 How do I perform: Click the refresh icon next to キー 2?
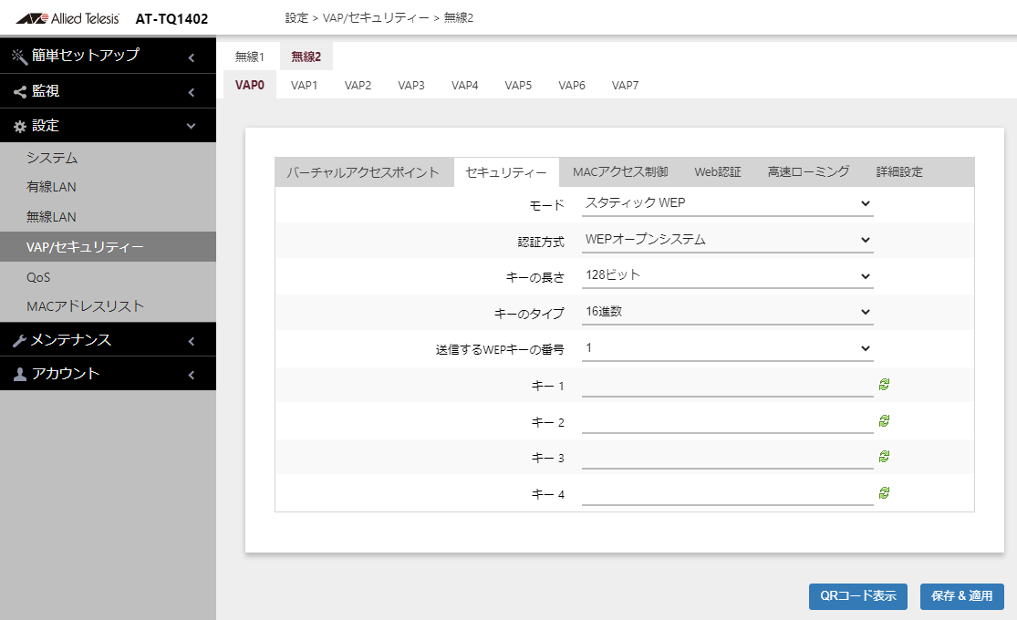point(884,421)
